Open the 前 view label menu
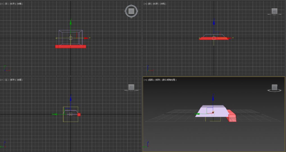This screenshot has height=152, width=286. [x=150, y=4]
